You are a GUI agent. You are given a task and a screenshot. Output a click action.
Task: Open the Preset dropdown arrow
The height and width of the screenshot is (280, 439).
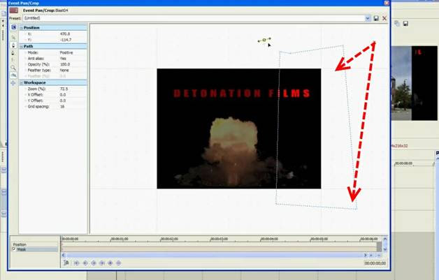(x=367, y=18)
